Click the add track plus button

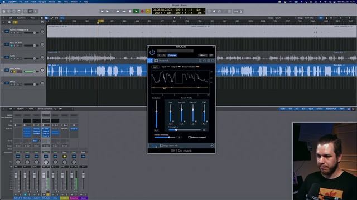[x=4, y=22]
